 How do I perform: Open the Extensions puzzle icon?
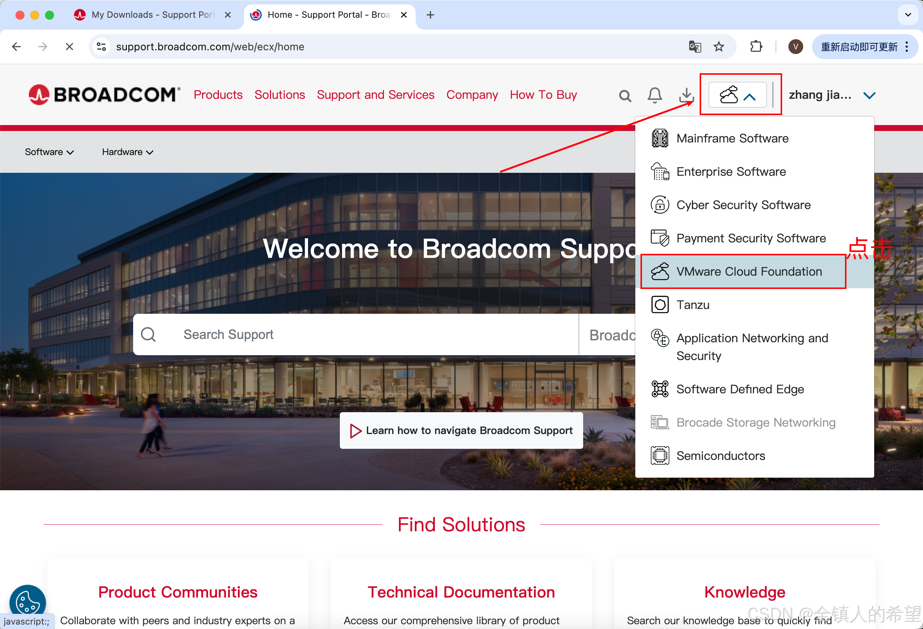click(756, 47)
